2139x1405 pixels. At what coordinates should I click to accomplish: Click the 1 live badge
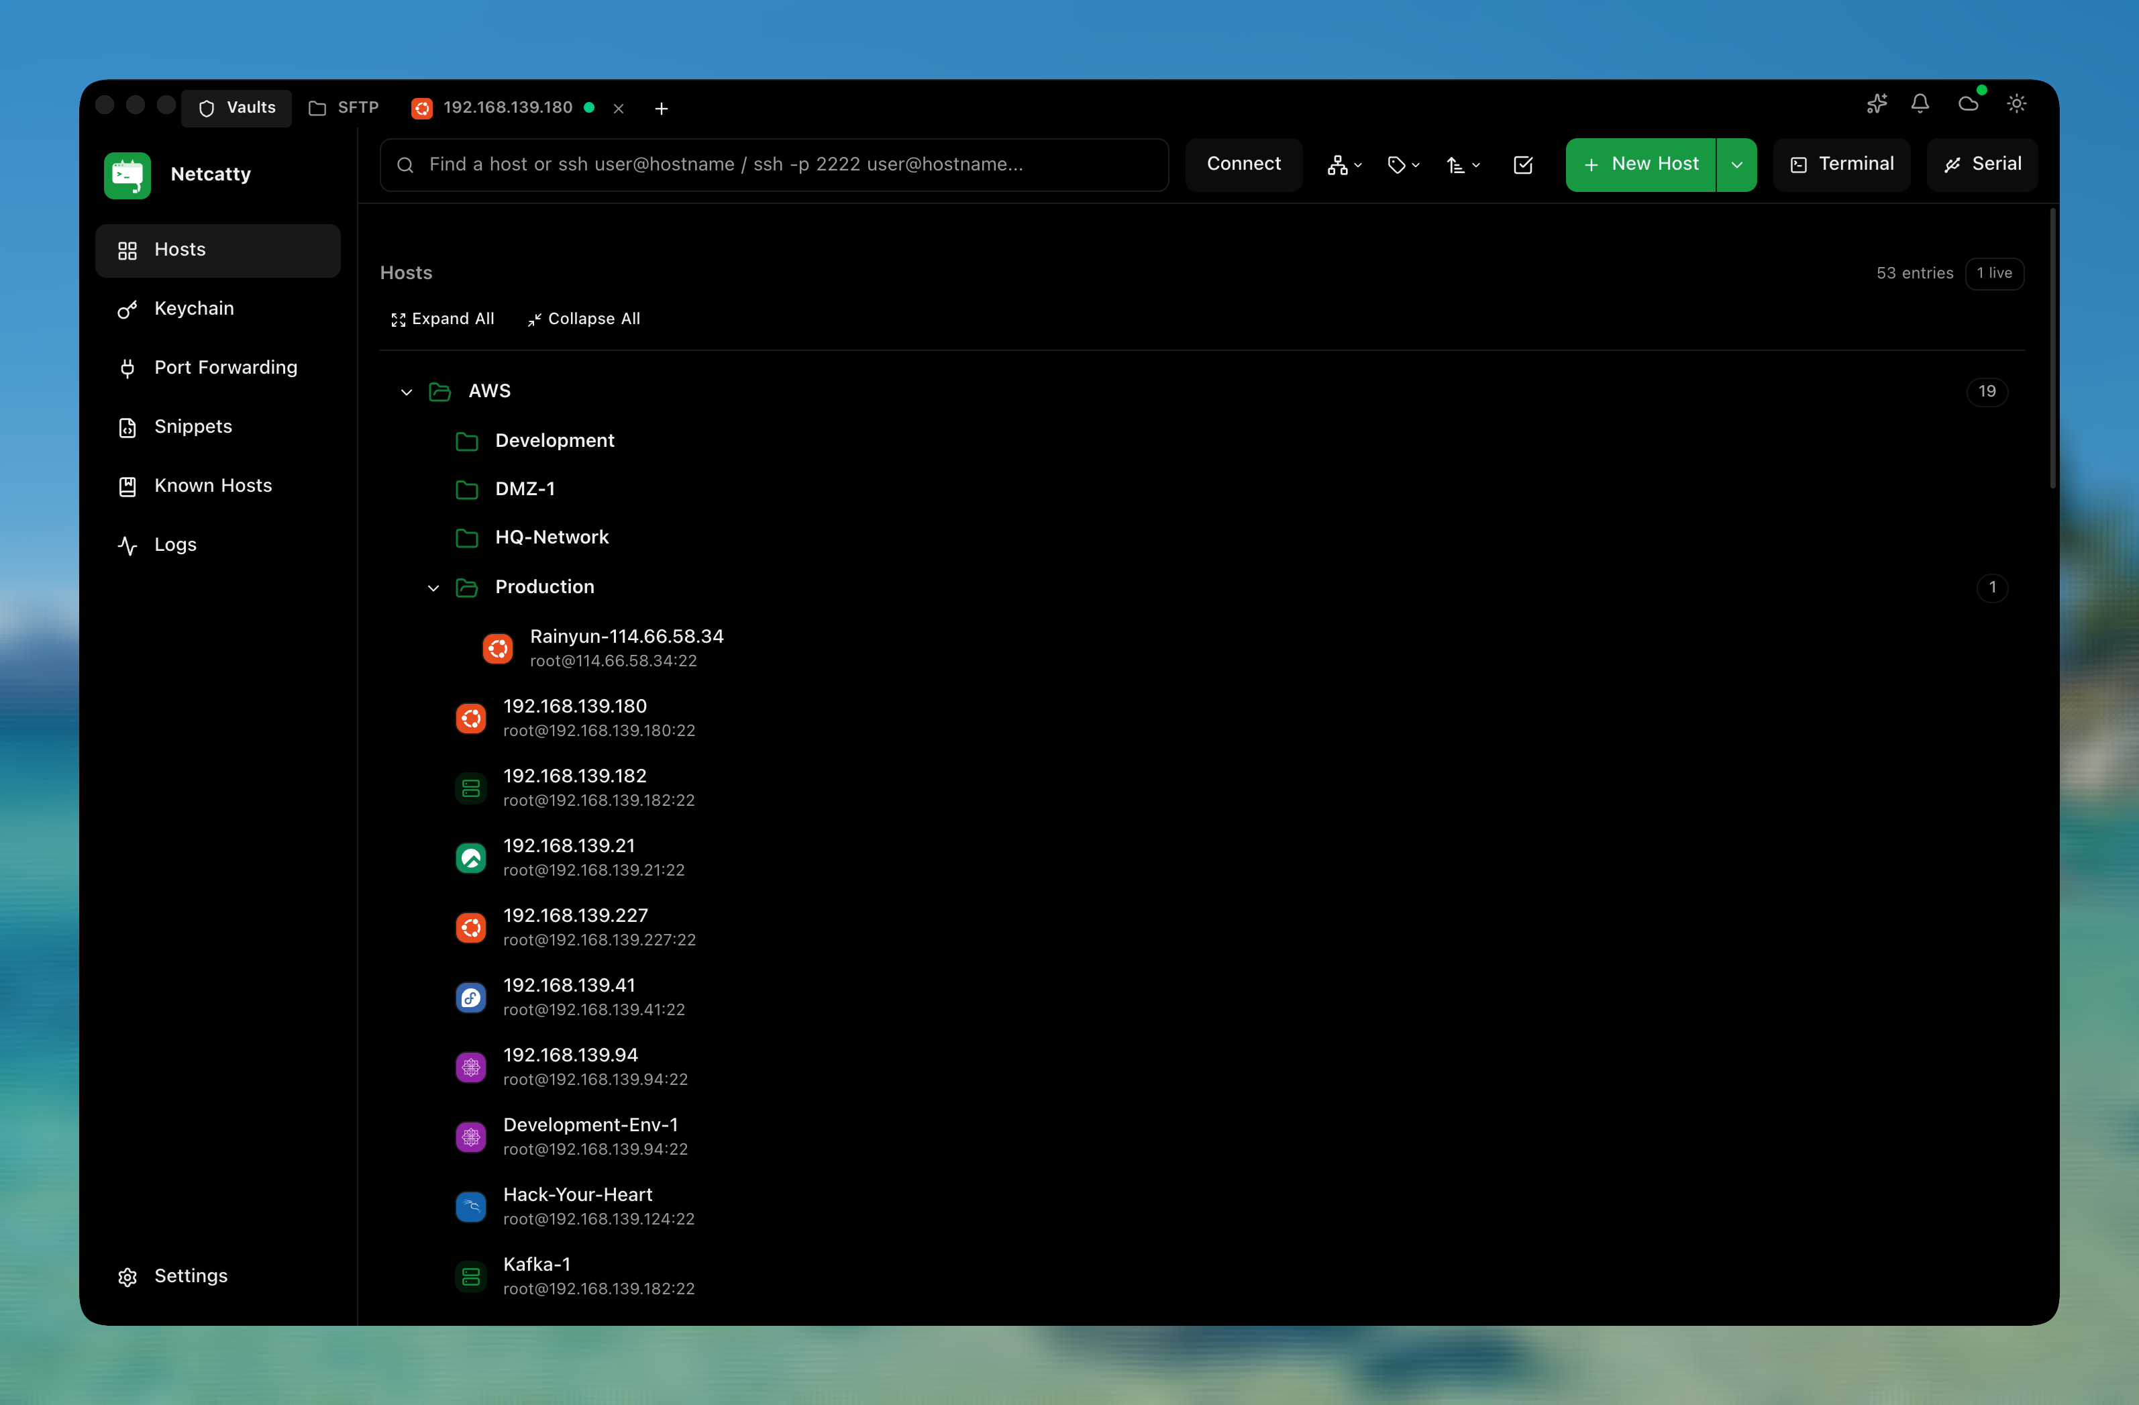pos(1994,273)
